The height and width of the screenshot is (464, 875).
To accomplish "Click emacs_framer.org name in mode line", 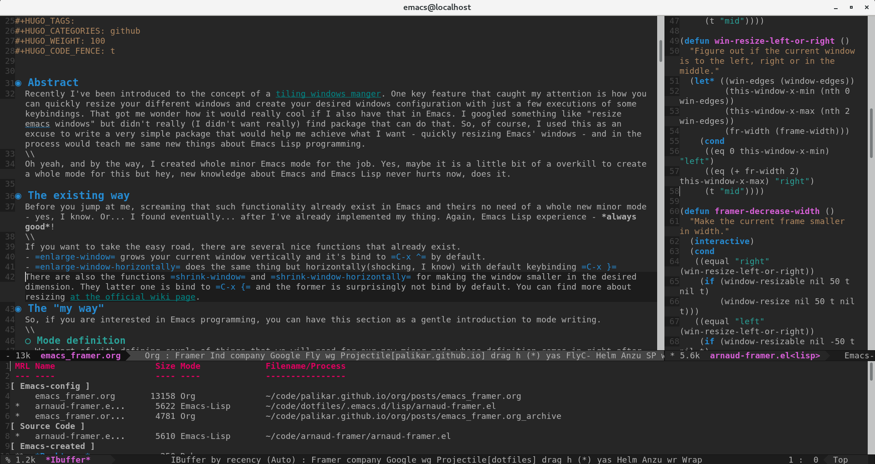I will click(81, 356).
